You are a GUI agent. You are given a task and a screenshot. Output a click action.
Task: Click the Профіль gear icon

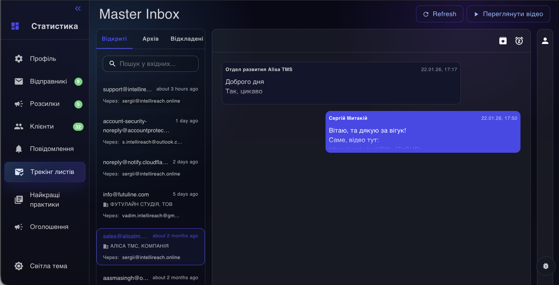point(19,59)
